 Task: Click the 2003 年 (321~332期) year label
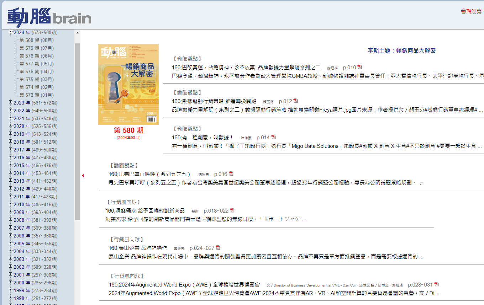tap(36, 259)
